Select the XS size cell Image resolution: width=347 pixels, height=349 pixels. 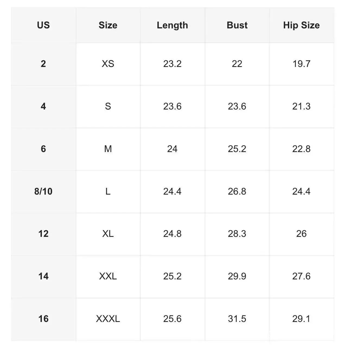pyautogui.click(x=108, y=64)
